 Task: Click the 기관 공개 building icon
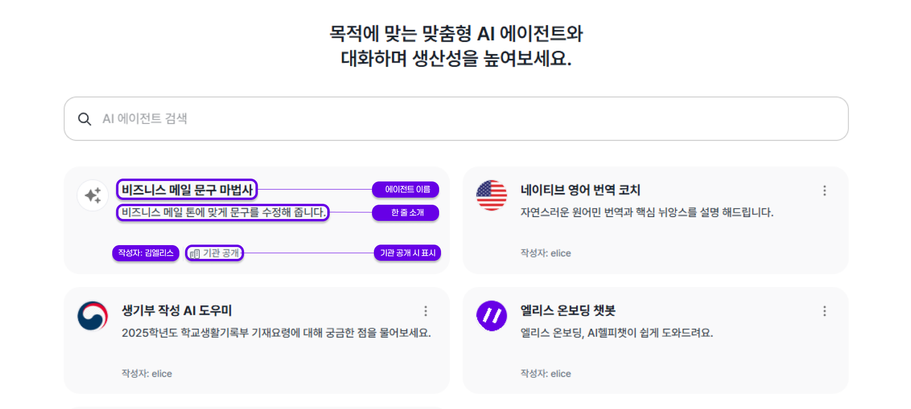click(x=195, y=254)
